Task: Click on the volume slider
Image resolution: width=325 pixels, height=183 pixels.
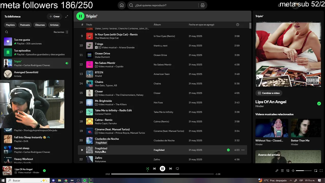Action: [x=304, y=171]
